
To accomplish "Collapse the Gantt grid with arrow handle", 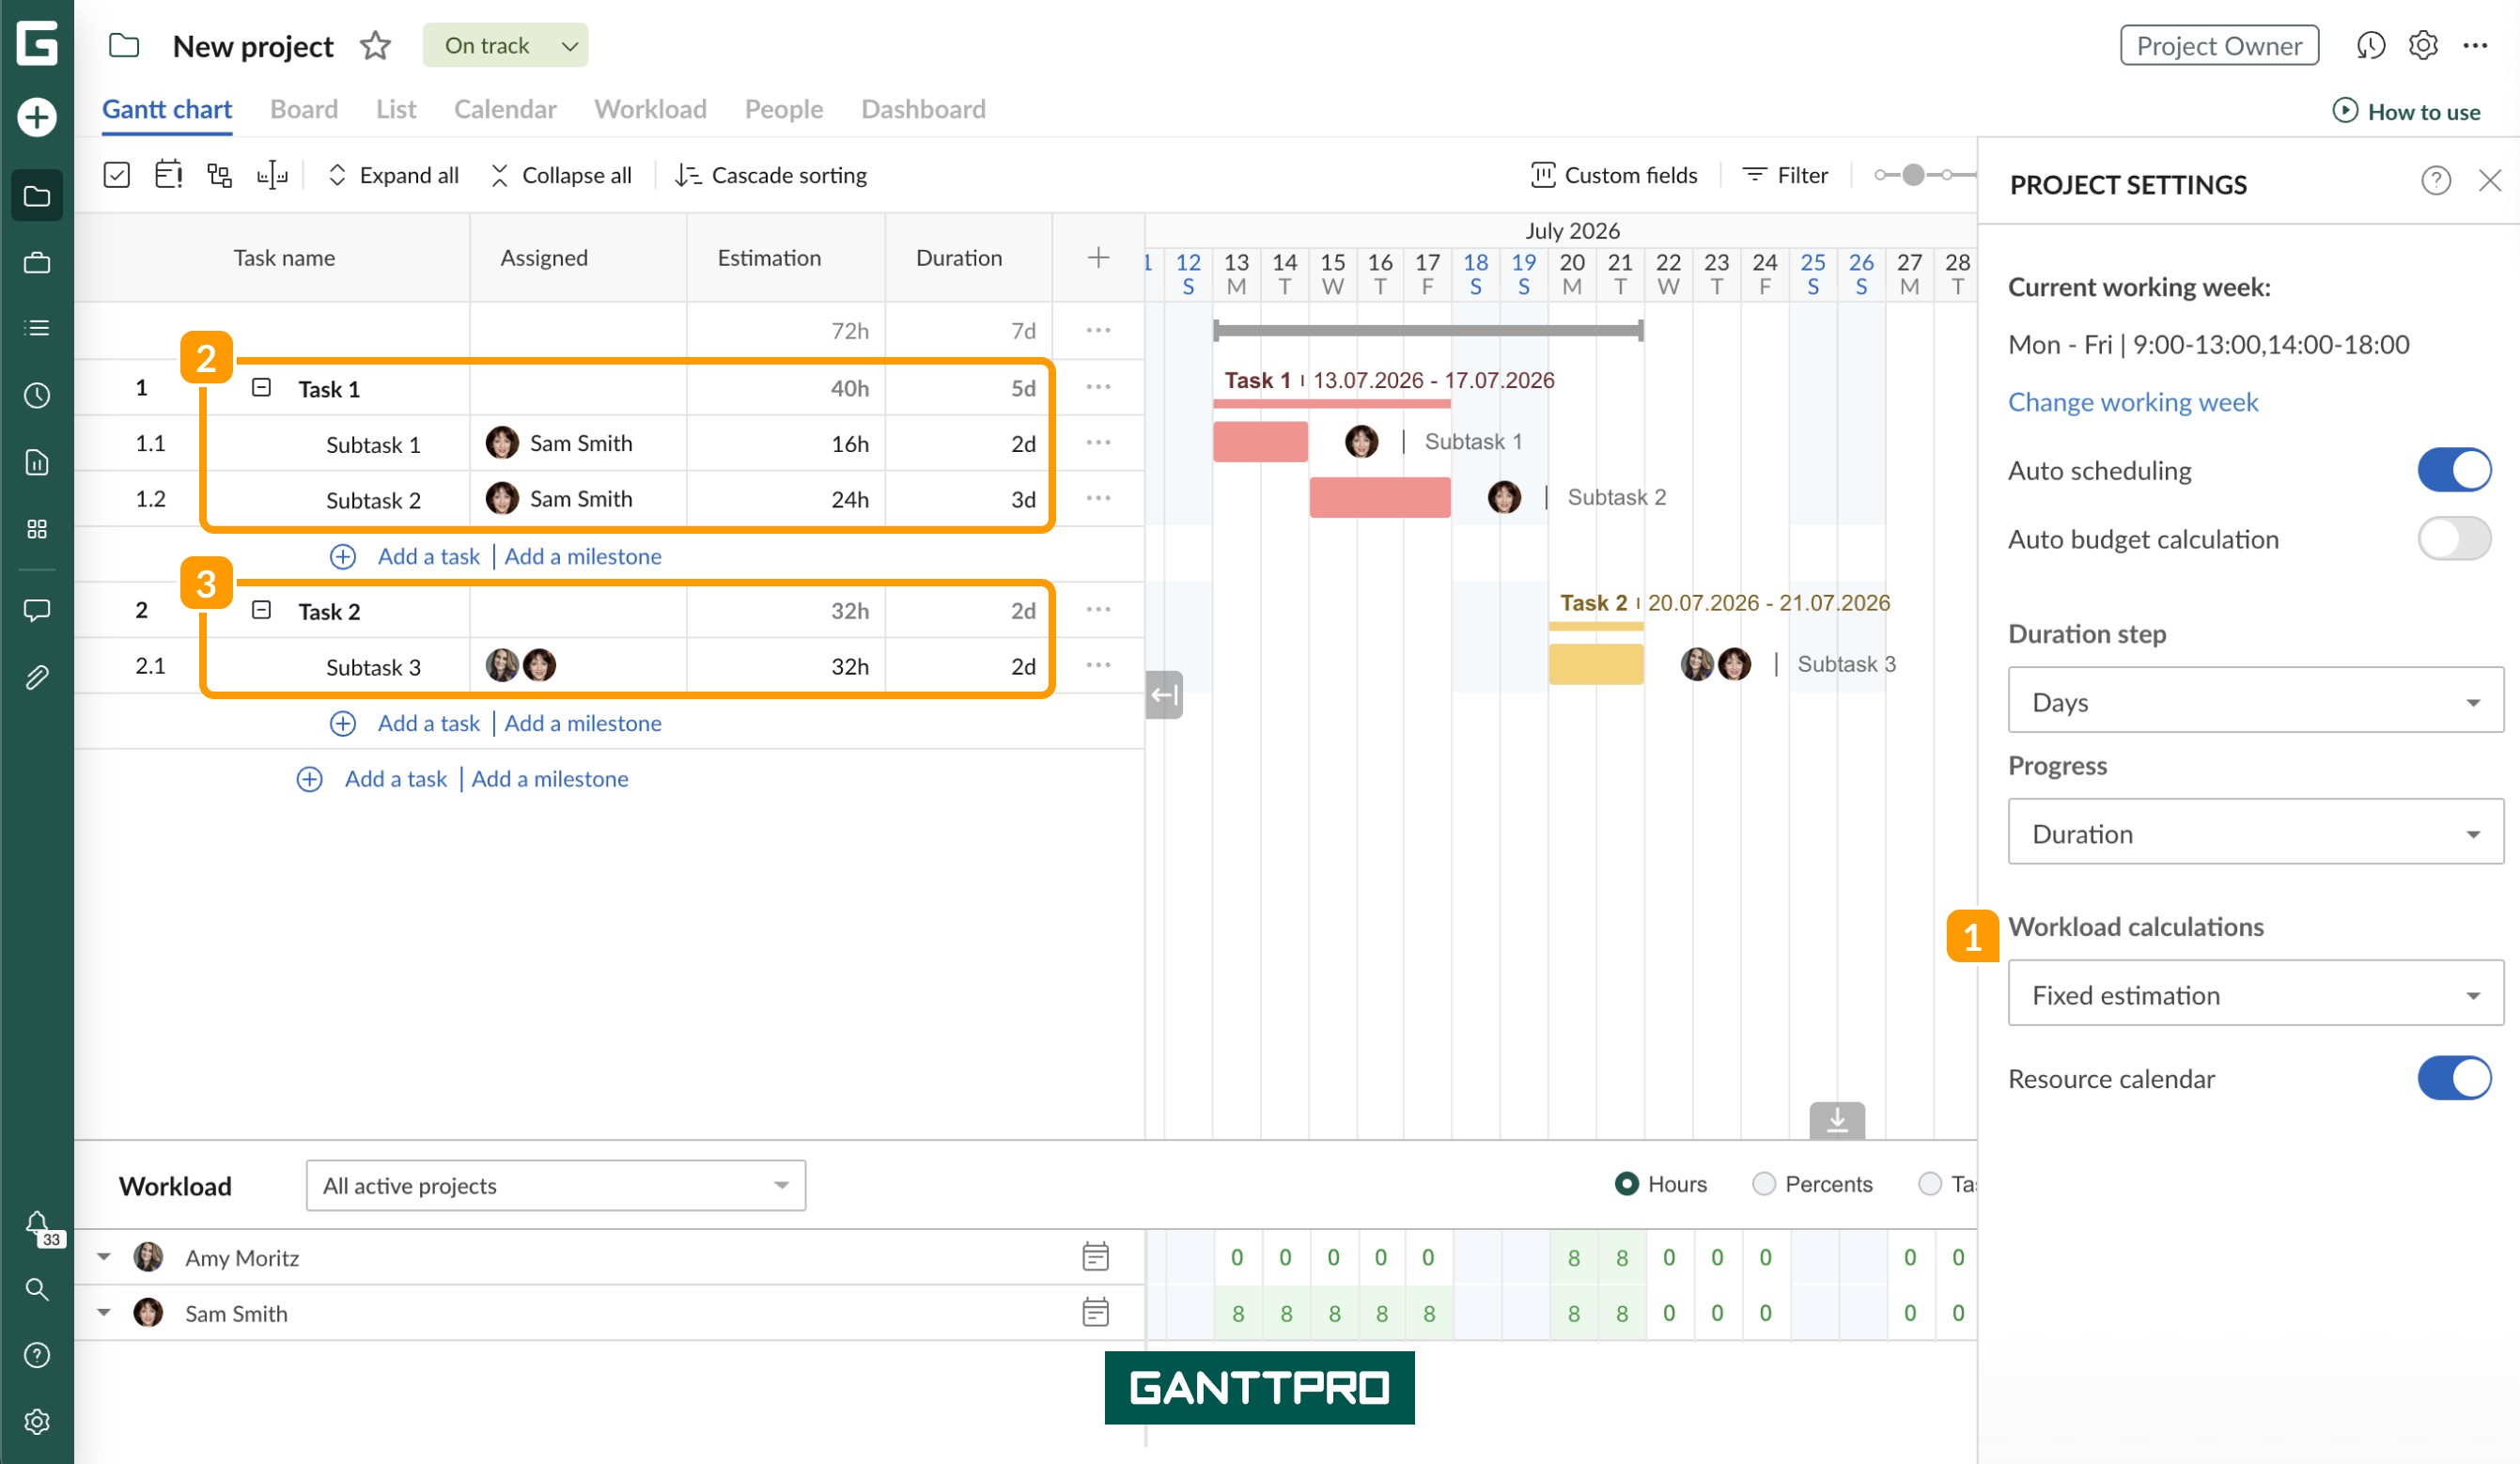I will coord(1164,695).
